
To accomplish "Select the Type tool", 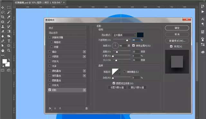I will pyautogui.click(x=9, y=41).
